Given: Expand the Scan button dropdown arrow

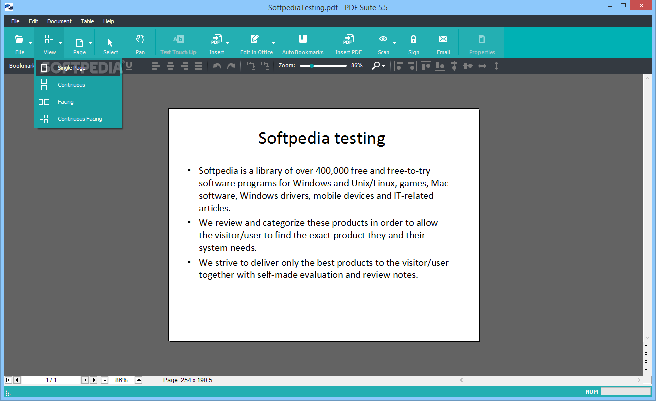Looking at the screenshot, I should [394, 43].
